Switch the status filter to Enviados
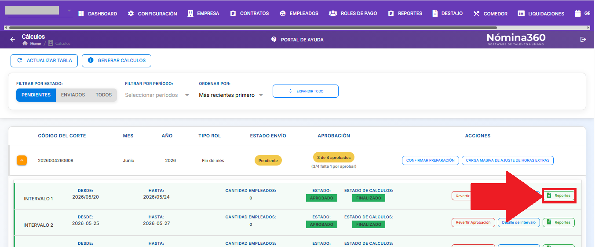 73,95
